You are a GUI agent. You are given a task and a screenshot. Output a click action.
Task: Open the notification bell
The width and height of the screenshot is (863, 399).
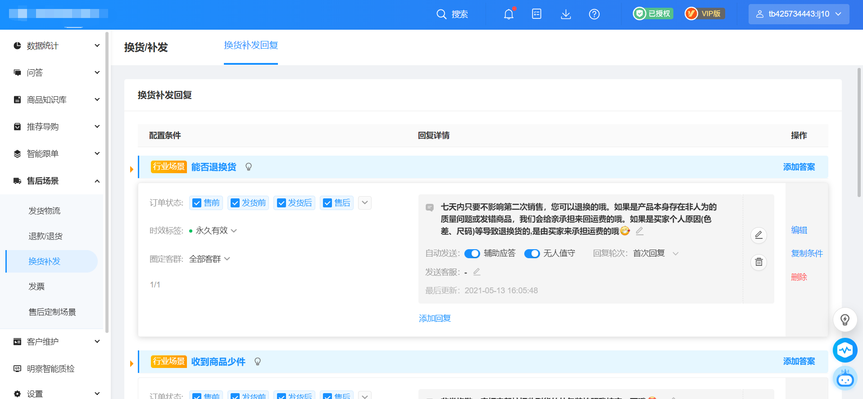pos(509,14)
